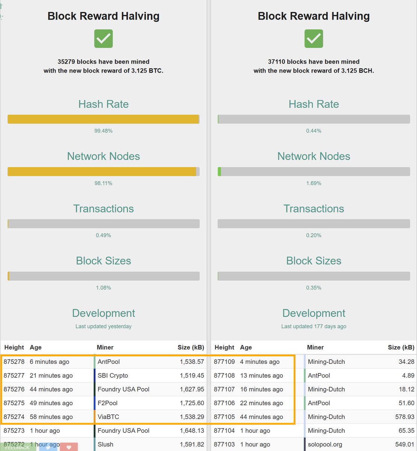Click BCH 'Last updated 177 days ago'
417x451 pixels.
(x=314, y=326)
